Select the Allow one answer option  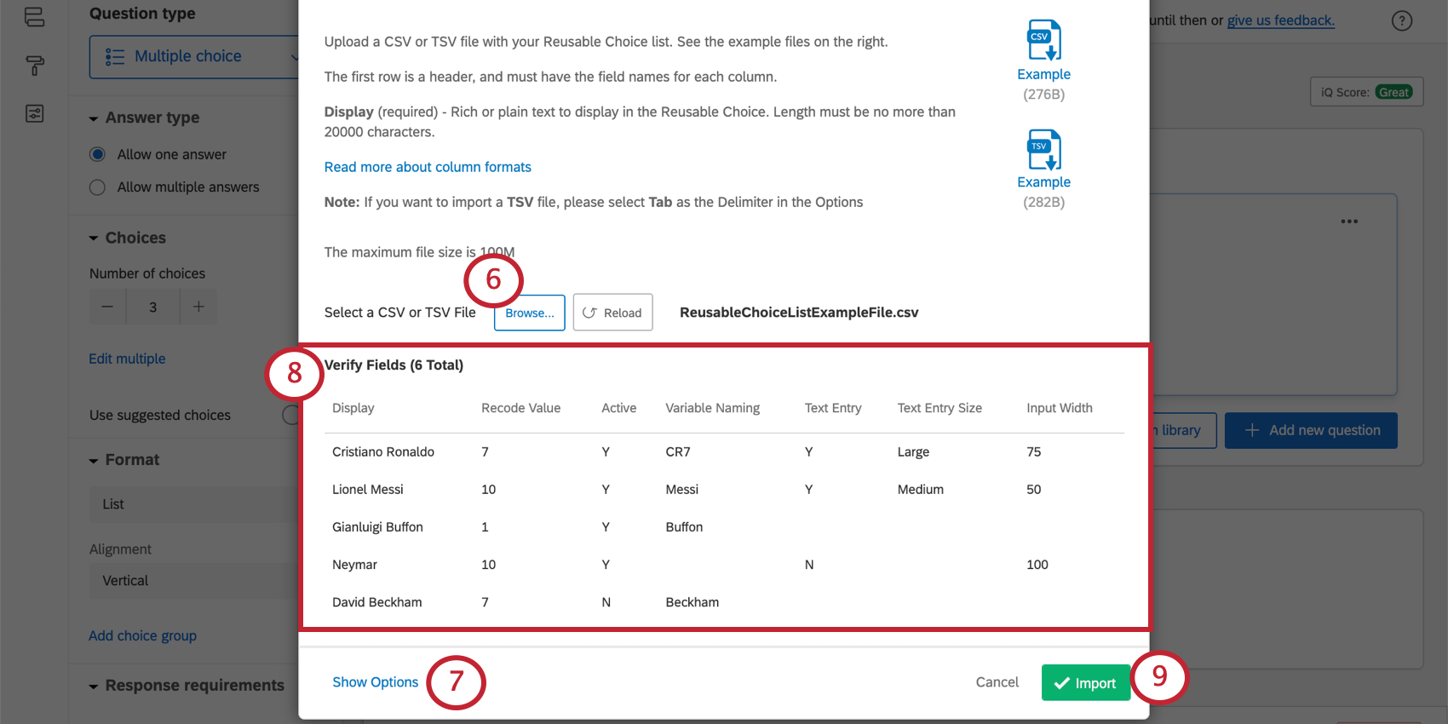point(98,154)
